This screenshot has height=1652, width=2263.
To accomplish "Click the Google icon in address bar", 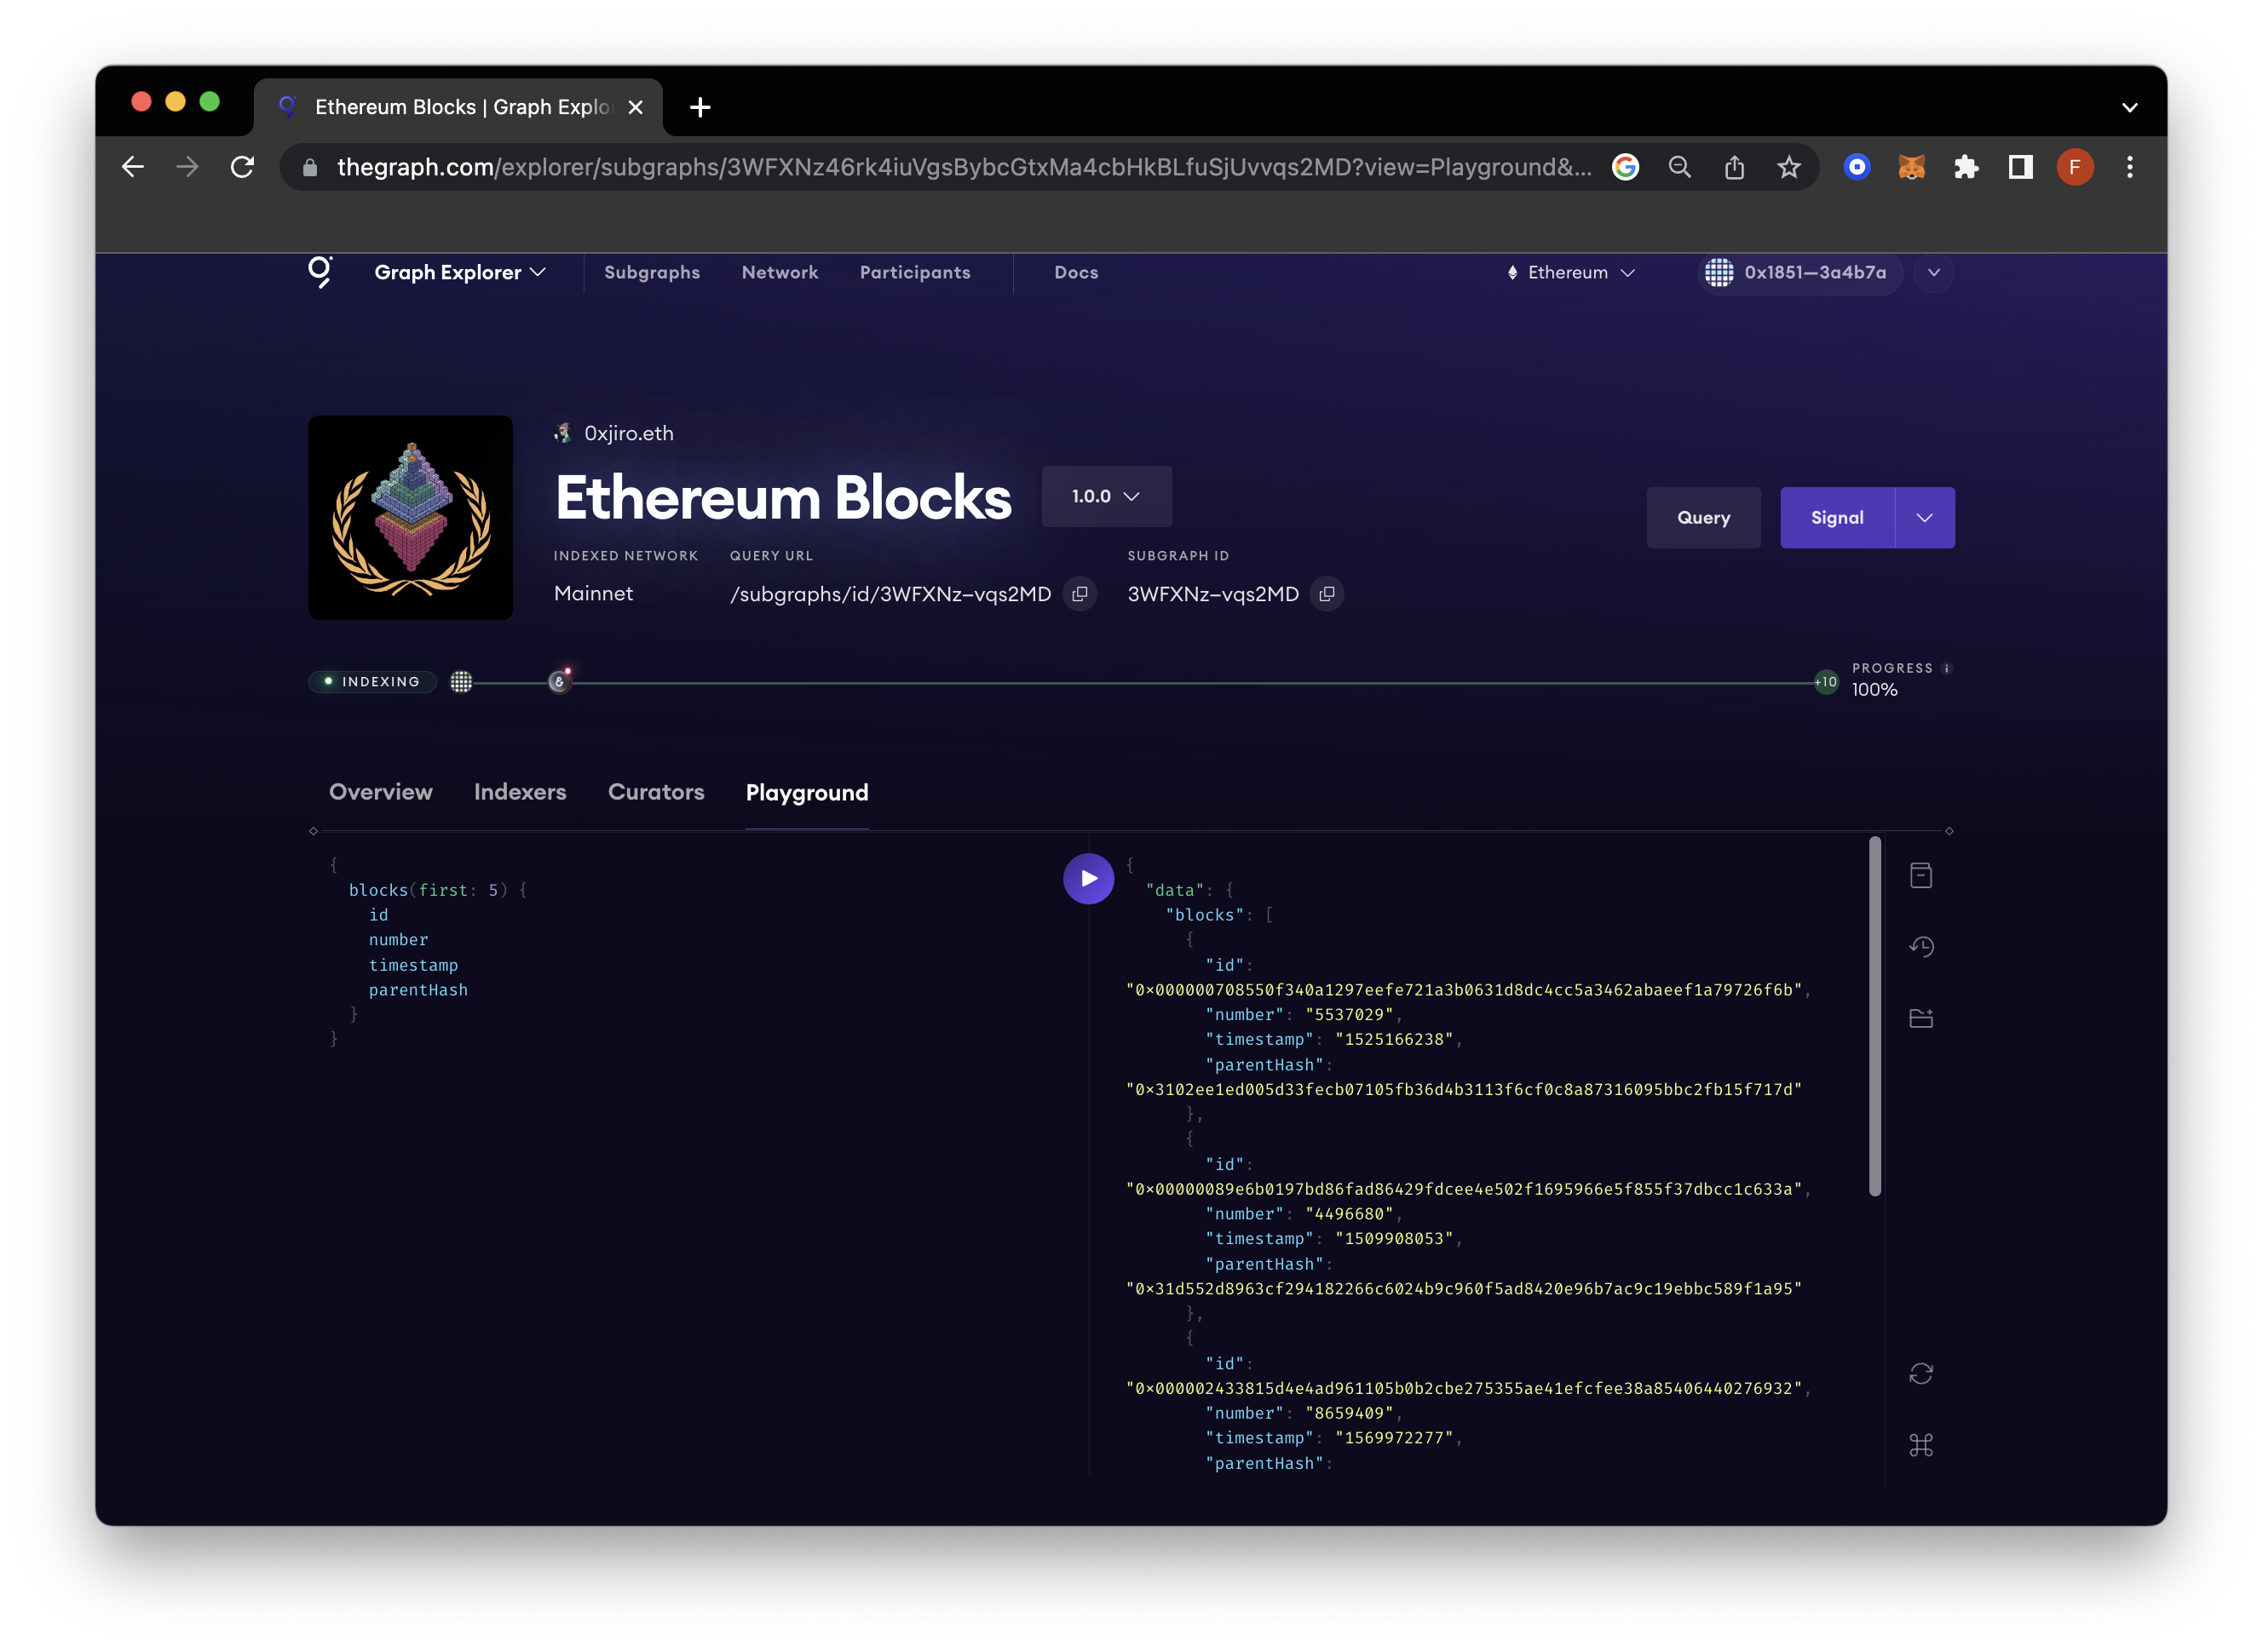I will pyautogui.click(x=1626, y=167).
